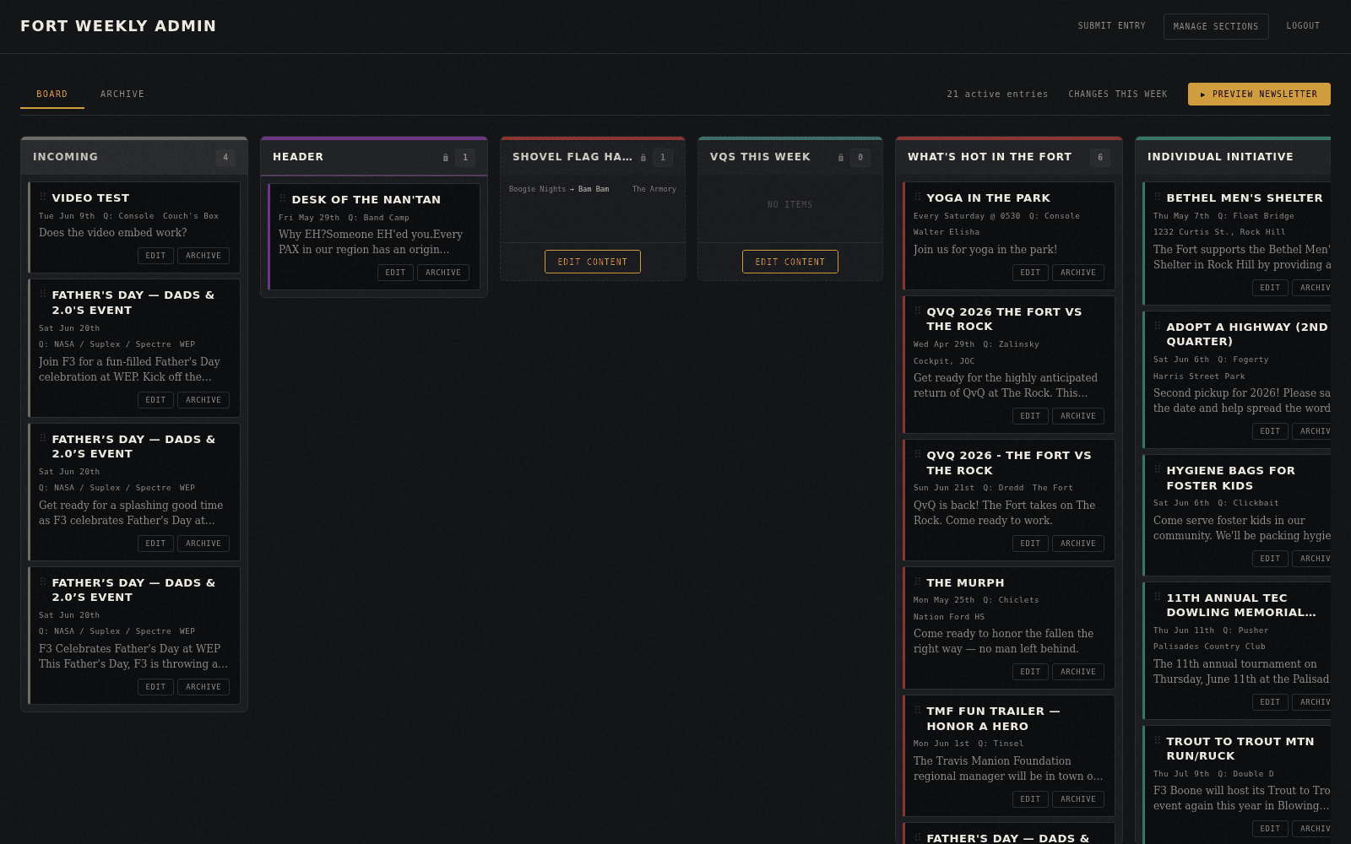Click drag handle on Trout to Trout Mtn Run/Ruck card

click(1158, 740)
